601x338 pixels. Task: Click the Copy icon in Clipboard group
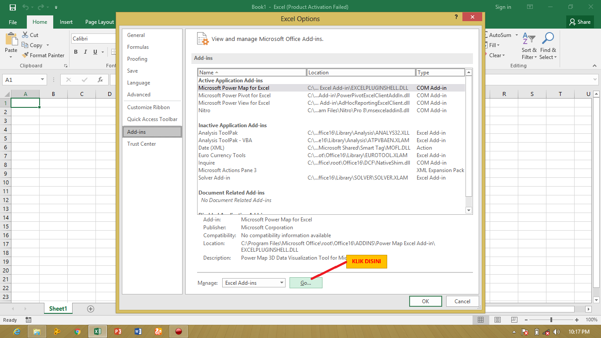click(x=25, y=45)
